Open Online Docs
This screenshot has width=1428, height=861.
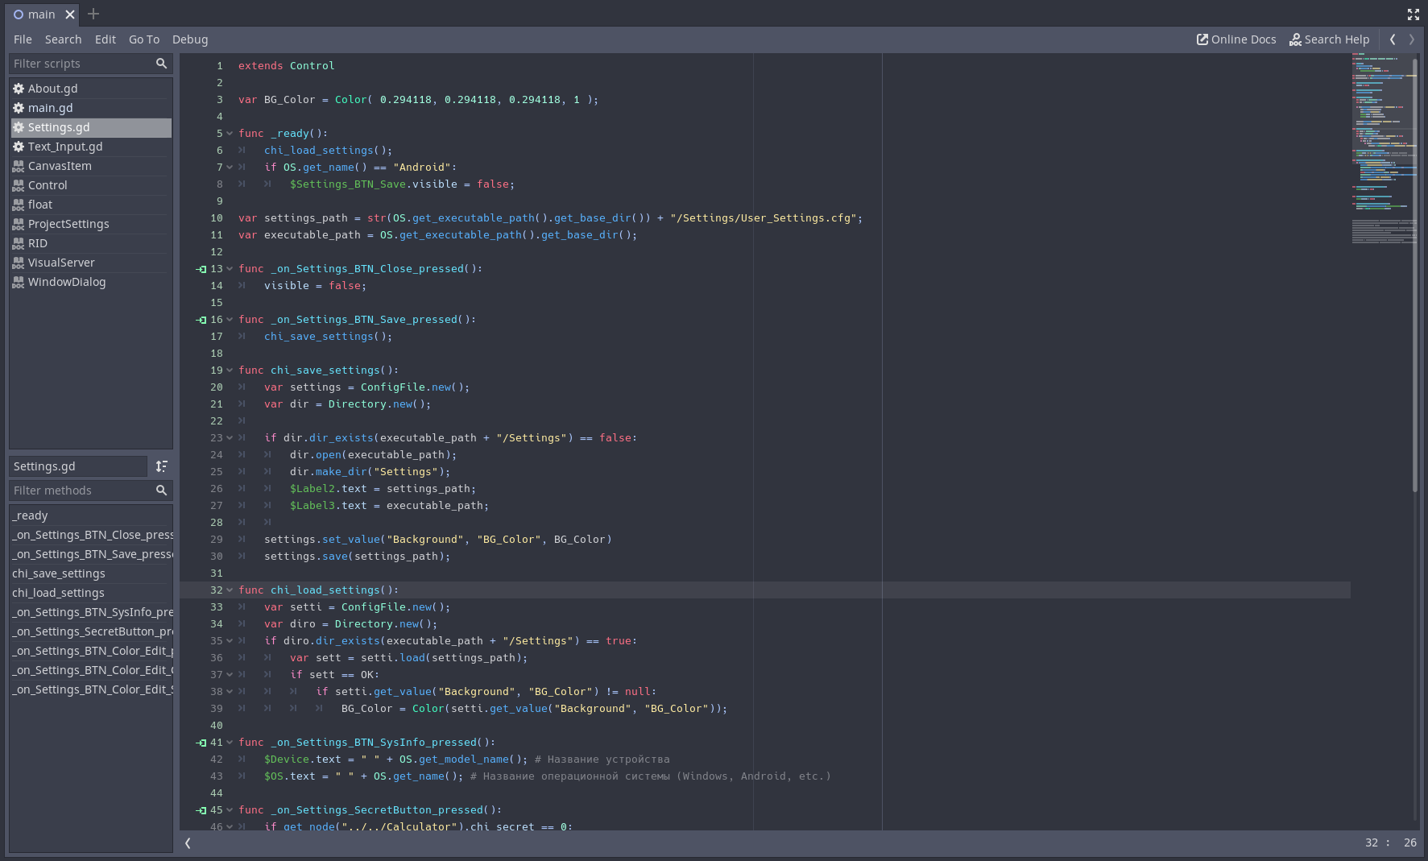[1236, 39]
